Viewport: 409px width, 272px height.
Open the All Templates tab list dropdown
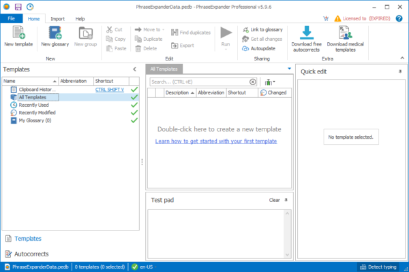[x=289, y=69]
